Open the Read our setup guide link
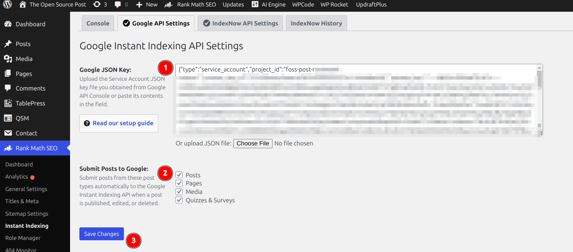Screen dimensions: 573x252 (119, 123)
